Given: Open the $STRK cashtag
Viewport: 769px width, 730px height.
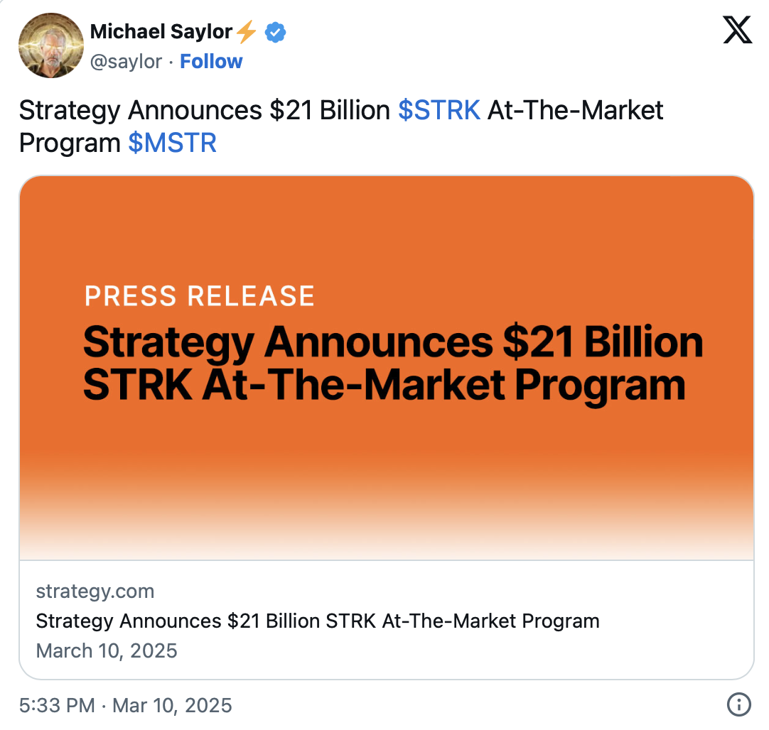Looking at the screenshot, I should (439, 111).
